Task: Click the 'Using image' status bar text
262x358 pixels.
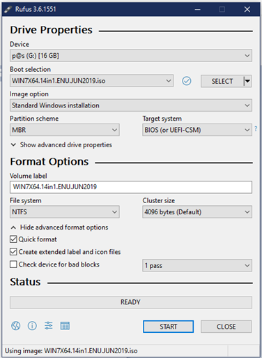Action: click(71, 351)
